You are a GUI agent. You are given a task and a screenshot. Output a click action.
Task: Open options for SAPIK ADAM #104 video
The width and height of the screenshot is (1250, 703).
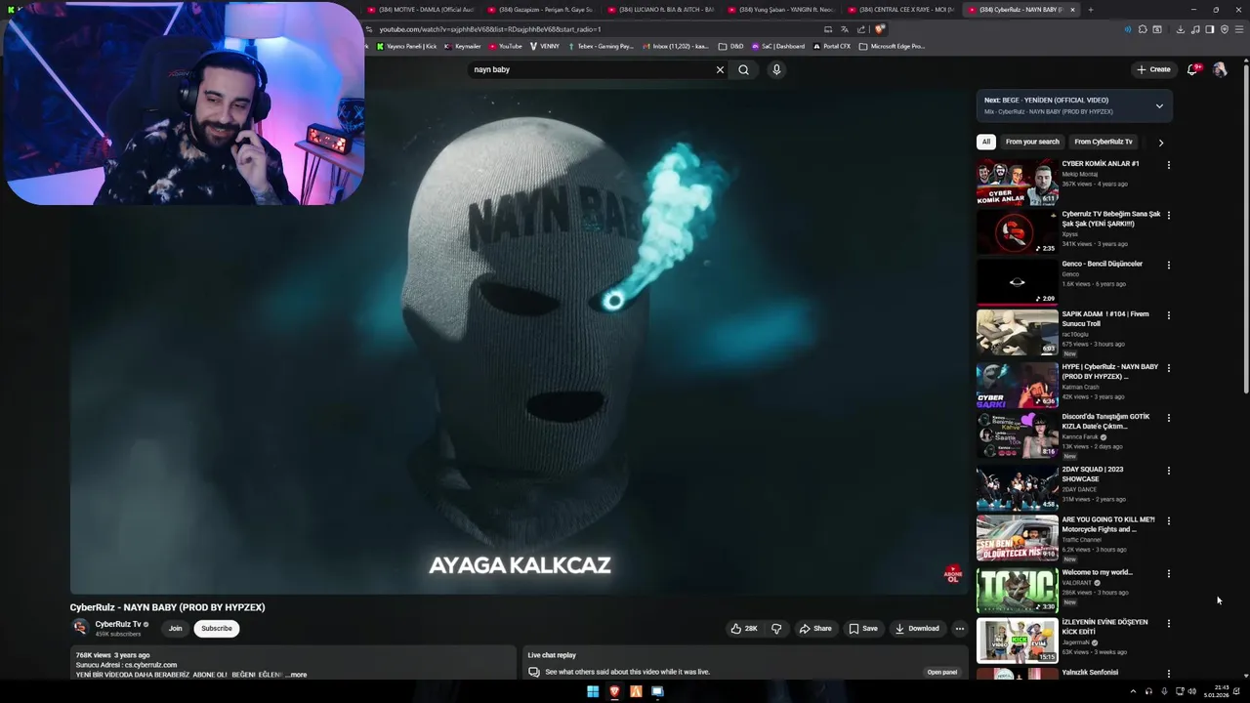(1168, 315)
